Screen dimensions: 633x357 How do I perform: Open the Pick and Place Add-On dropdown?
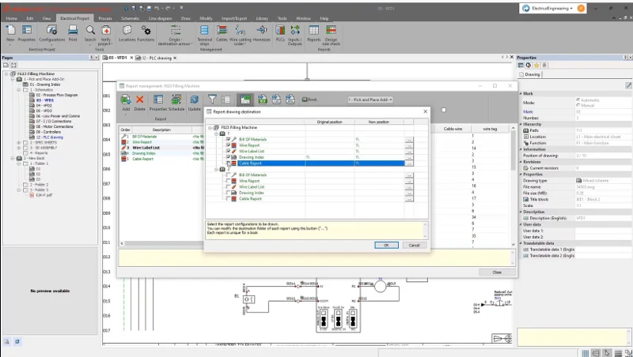pos(370,100)
